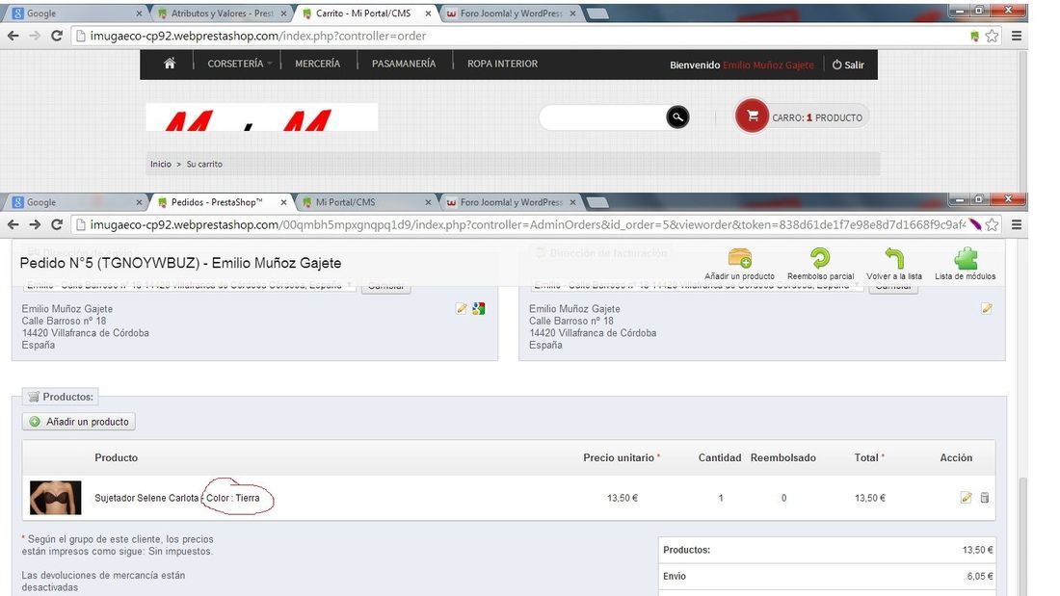Reload the page in bottom browser window
This screenshot has width=1060, height=596.
coord(57,224)
